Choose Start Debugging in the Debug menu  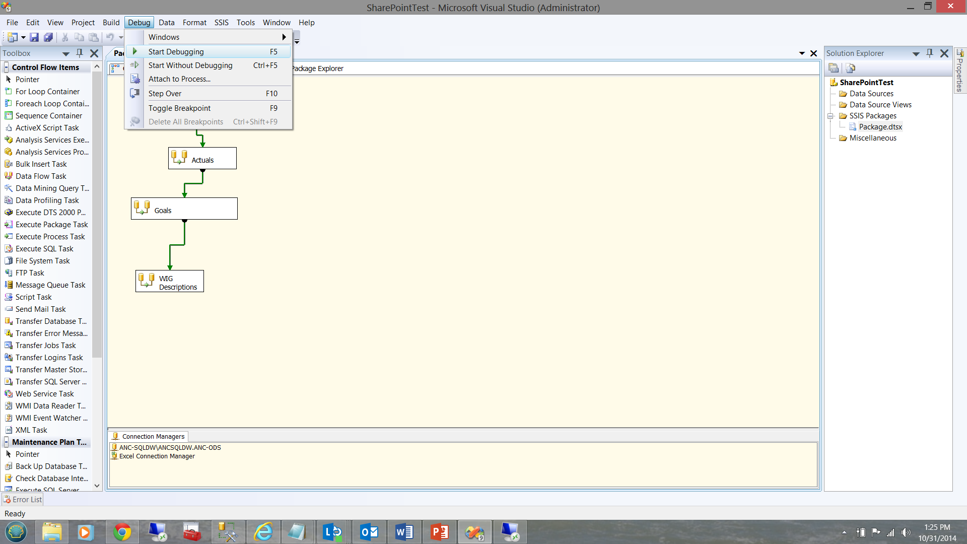(x=176, y=52)
